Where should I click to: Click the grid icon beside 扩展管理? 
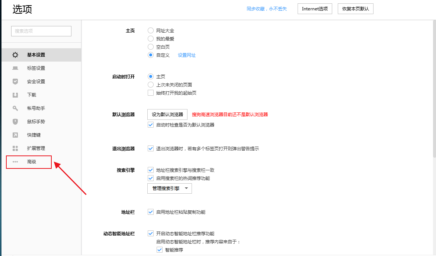15,148
